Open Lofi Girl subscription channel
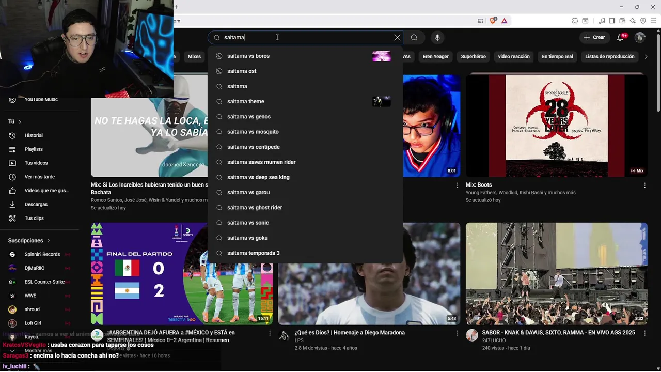The width and height of the screenshot is (661, 372). tap(40, 323)
